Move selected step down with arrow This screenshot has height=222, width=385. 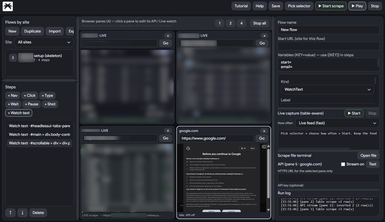tap(22, 213)
